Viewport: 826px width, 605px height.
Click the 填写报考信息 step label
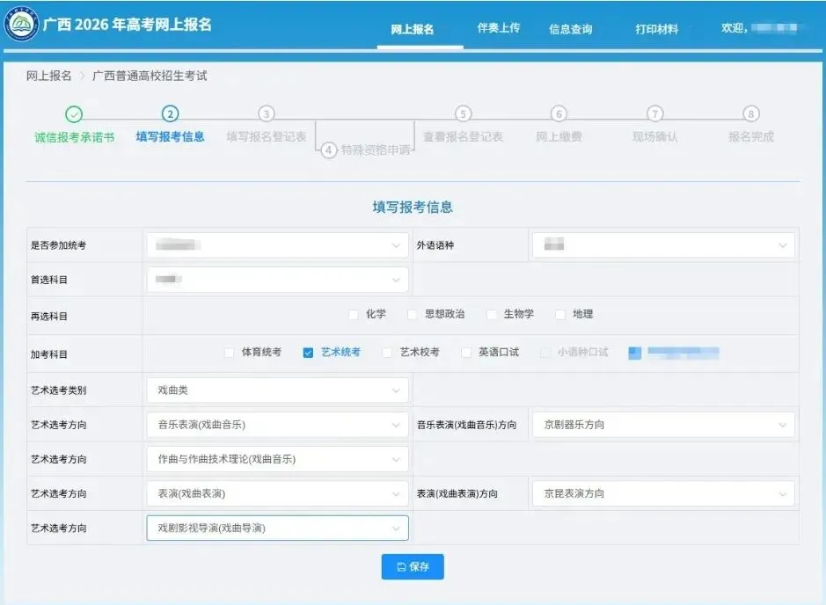(170, 137)
